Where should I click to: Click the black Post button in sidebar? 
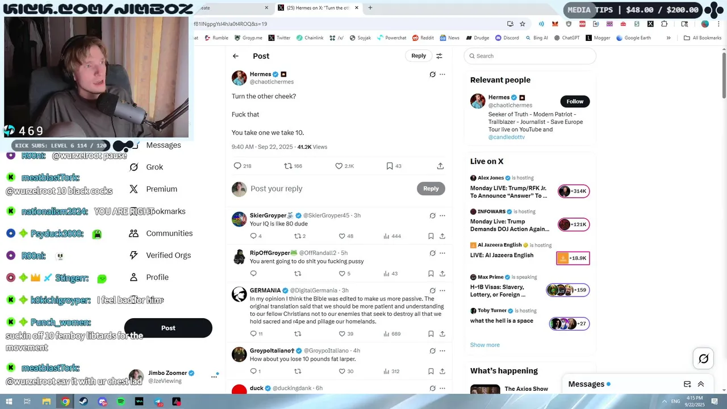point(168,328)
